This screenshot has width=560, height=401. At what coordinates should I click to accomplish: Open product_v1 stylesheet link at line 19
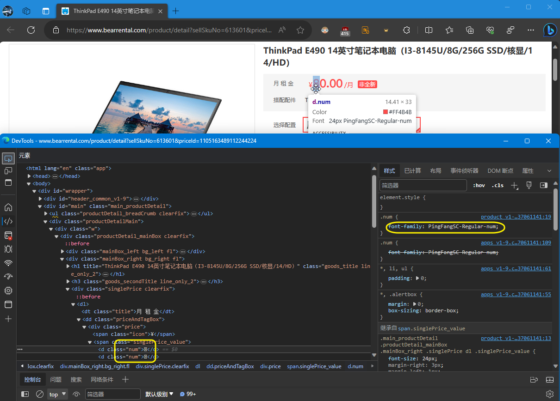[516, 217]
